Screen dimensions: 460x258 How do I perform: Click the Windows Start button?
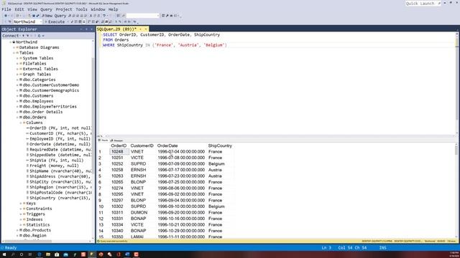tap(4, 254)
